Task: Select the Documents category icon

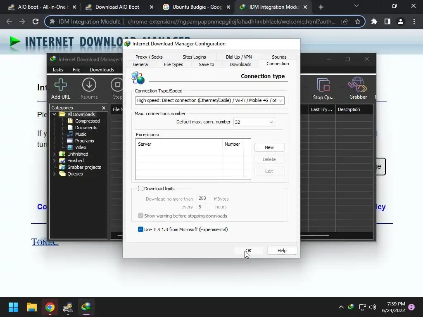Action: click(70, 128)
